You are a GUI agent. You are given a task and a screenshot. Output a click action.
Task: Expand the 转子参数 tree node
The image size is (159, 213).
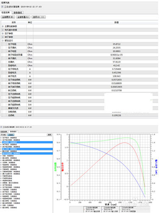[3, 37]
